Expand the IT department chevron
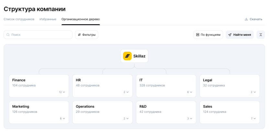This screenshot has width=272, height=131. pyautogui.click(x=191, y=92)
